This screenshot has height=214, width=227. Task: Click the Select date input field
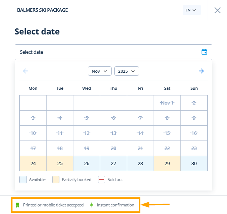tap(108, 52)
